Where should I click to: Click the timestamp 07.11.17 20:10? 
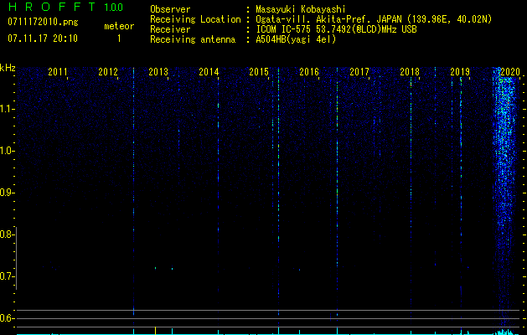43,39
